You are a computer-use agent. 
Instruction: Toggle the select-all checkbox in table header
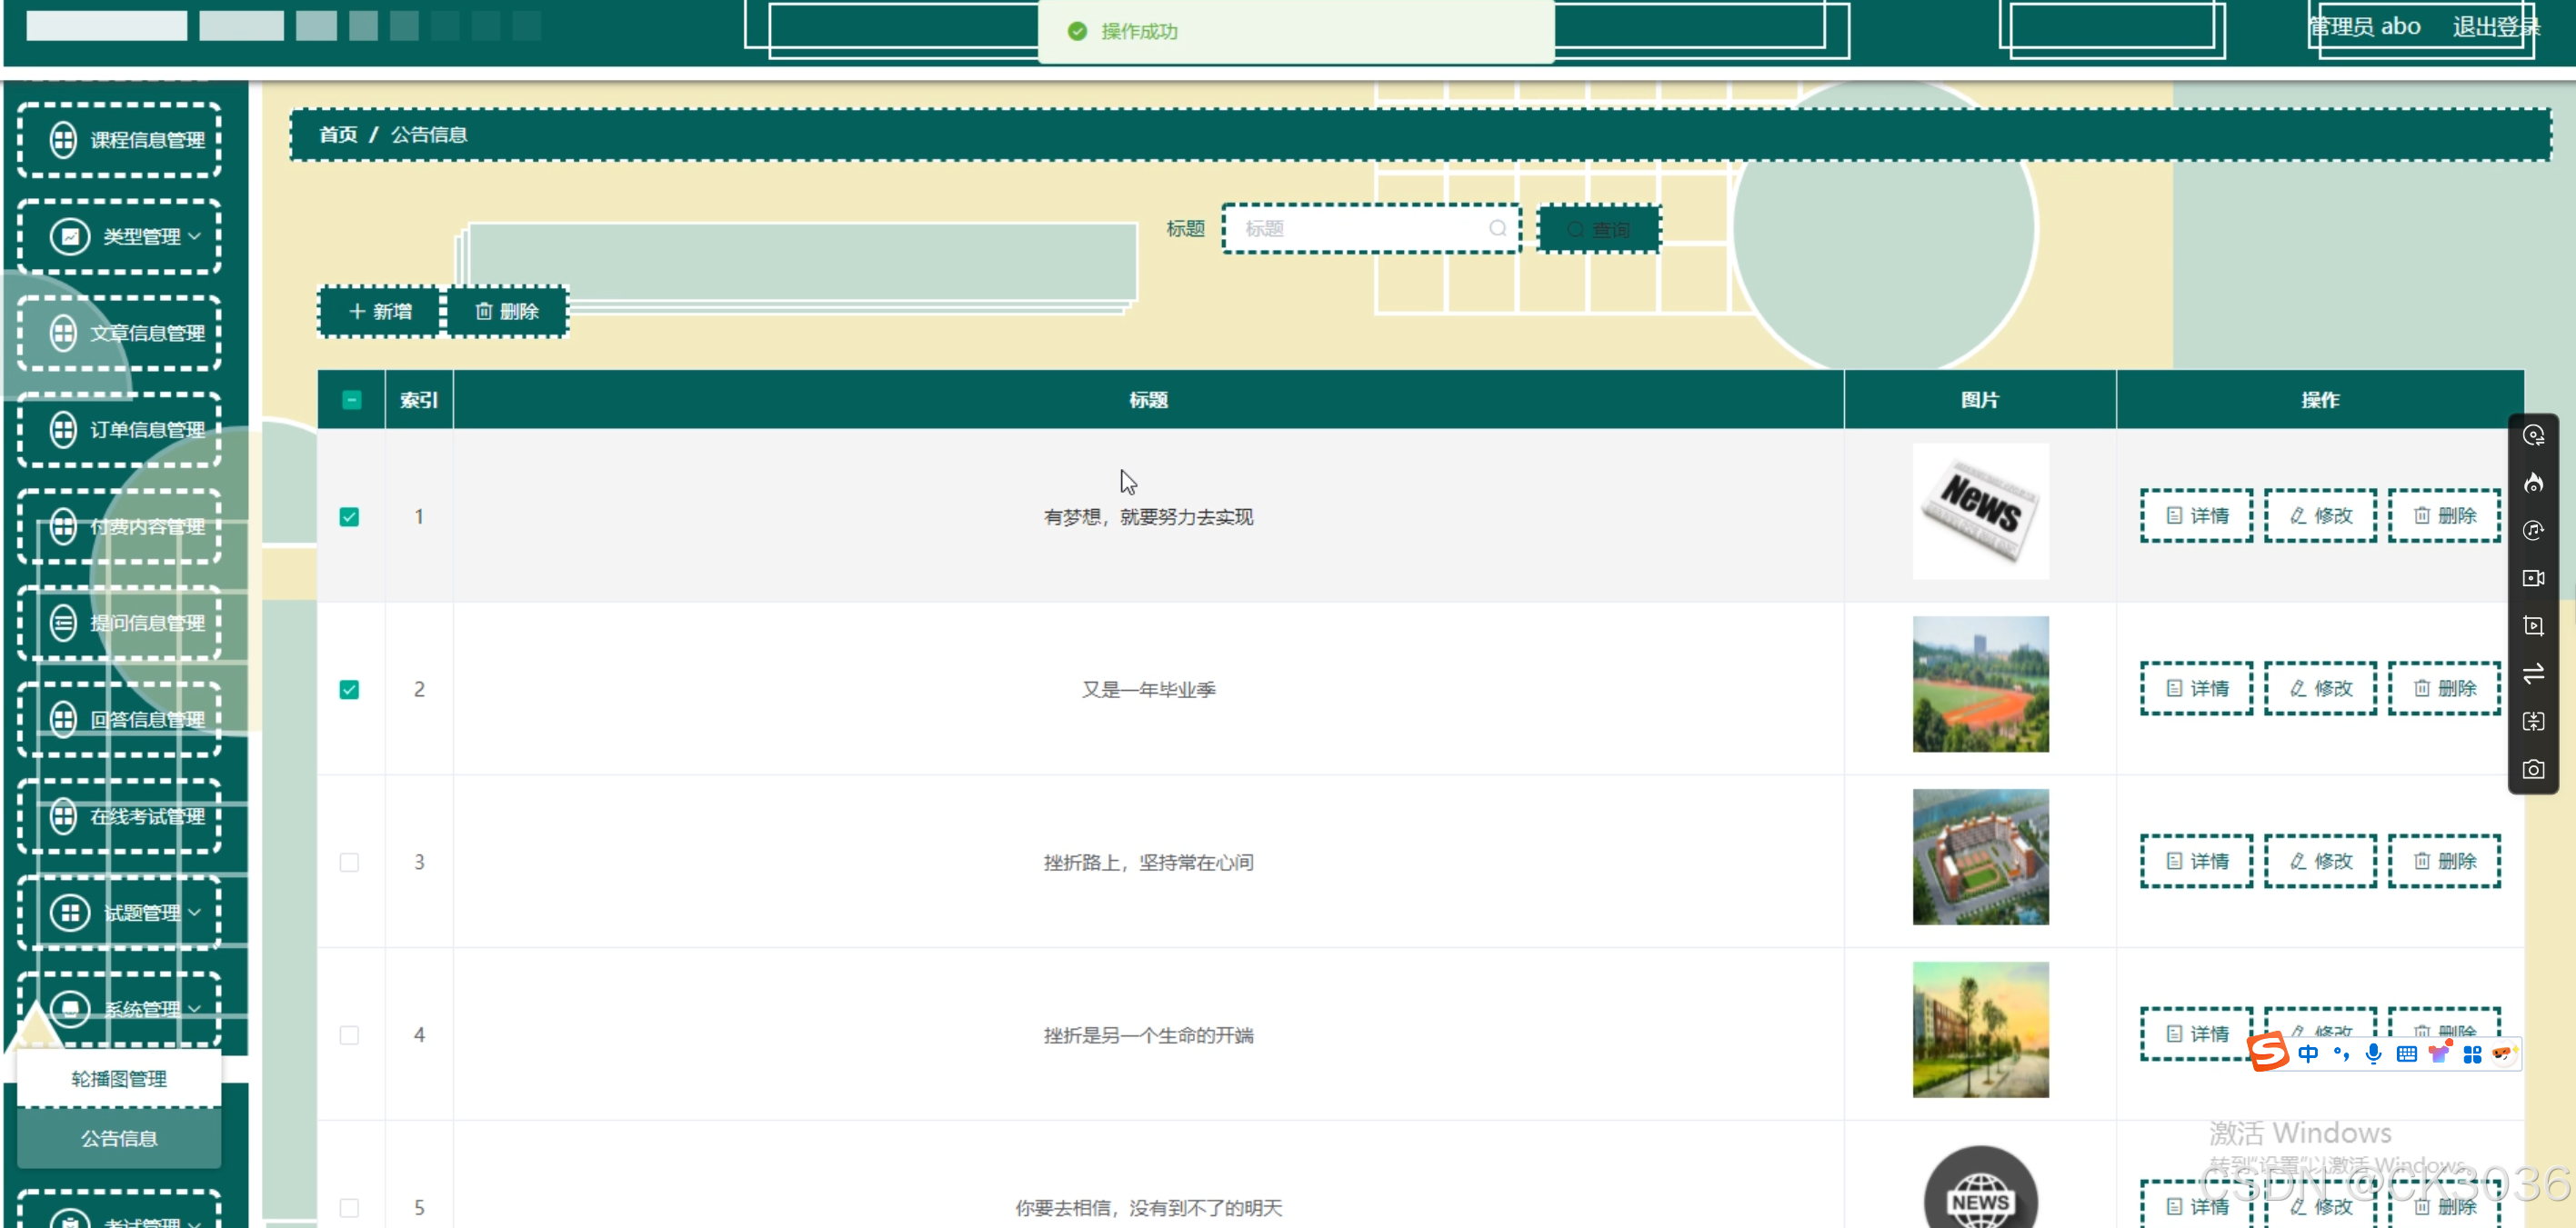(351, 400)
